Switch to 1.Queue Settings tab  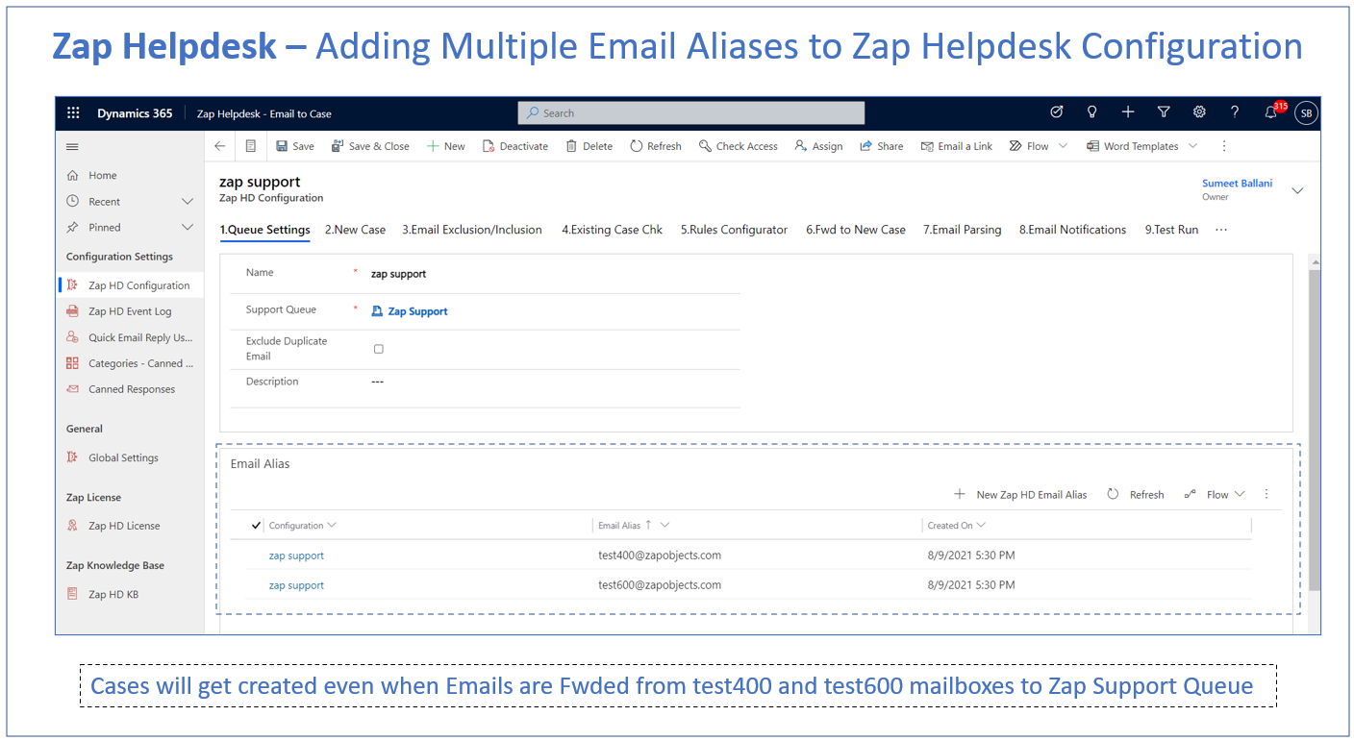pyautogui.click(x=264, y=230)
